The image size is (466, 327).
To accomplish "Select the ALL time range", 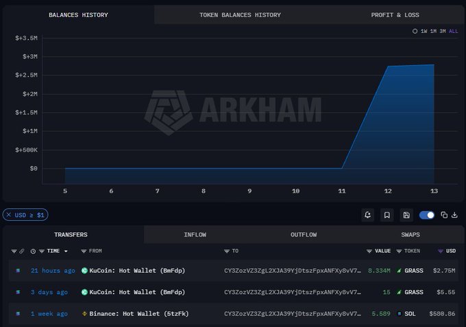I will 453,32.
